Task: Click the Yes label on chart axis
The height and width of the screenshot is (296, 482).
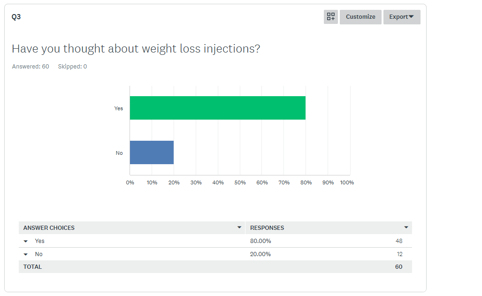Action: point(119,108)
